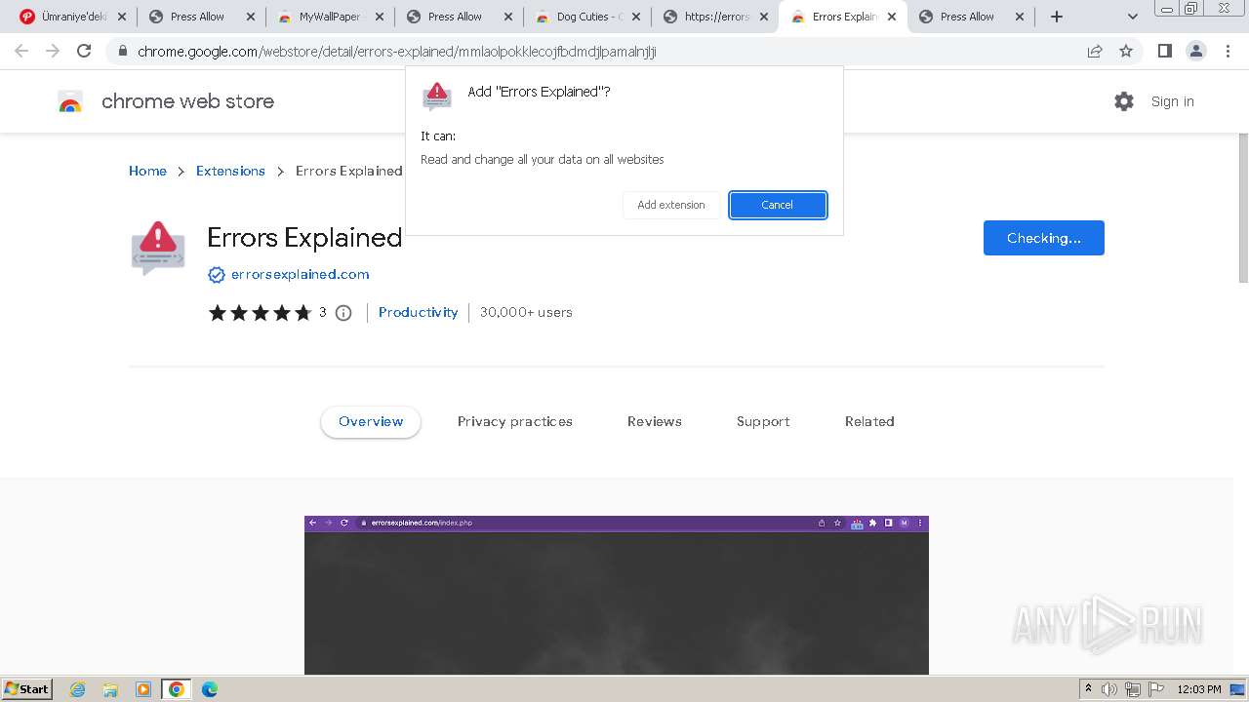Click the volume speaker tray icon
Screen dimensions: 1249x702
click(1109, 689)
